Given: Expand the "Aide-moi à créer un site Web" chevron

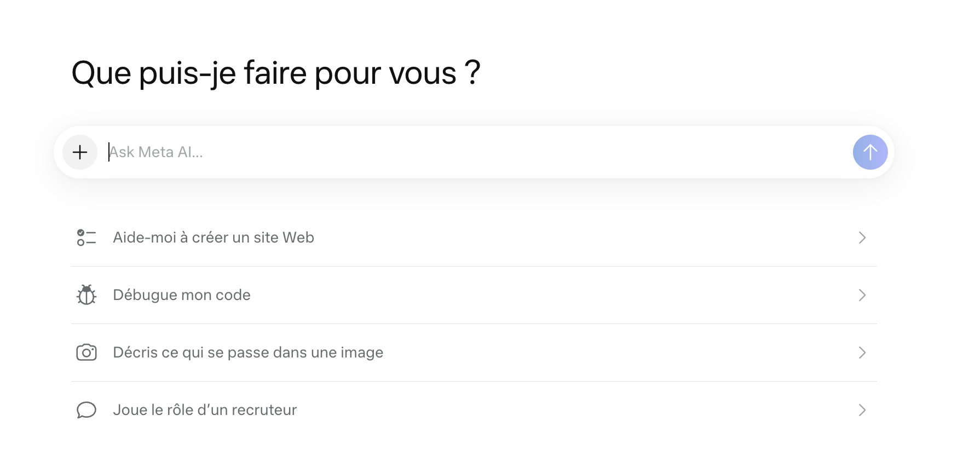Looking at the screenshot, I should (x=862, y=238).
